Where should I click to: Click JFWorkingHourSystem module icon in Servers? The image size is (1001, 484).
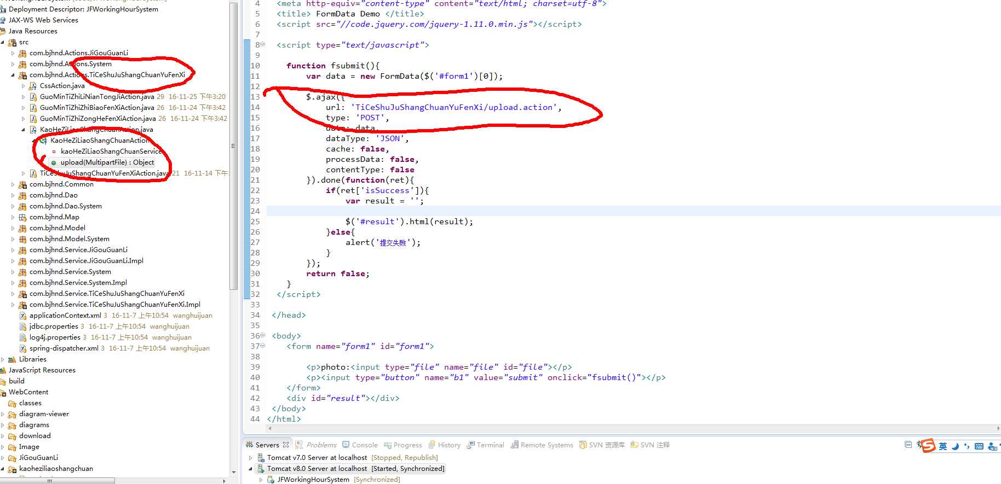click(271, 480)
